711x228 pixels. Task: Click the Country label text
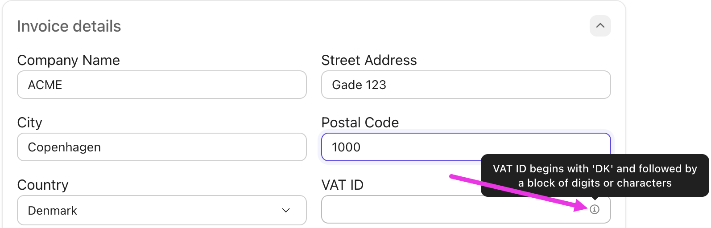click(x=43, y=185)
